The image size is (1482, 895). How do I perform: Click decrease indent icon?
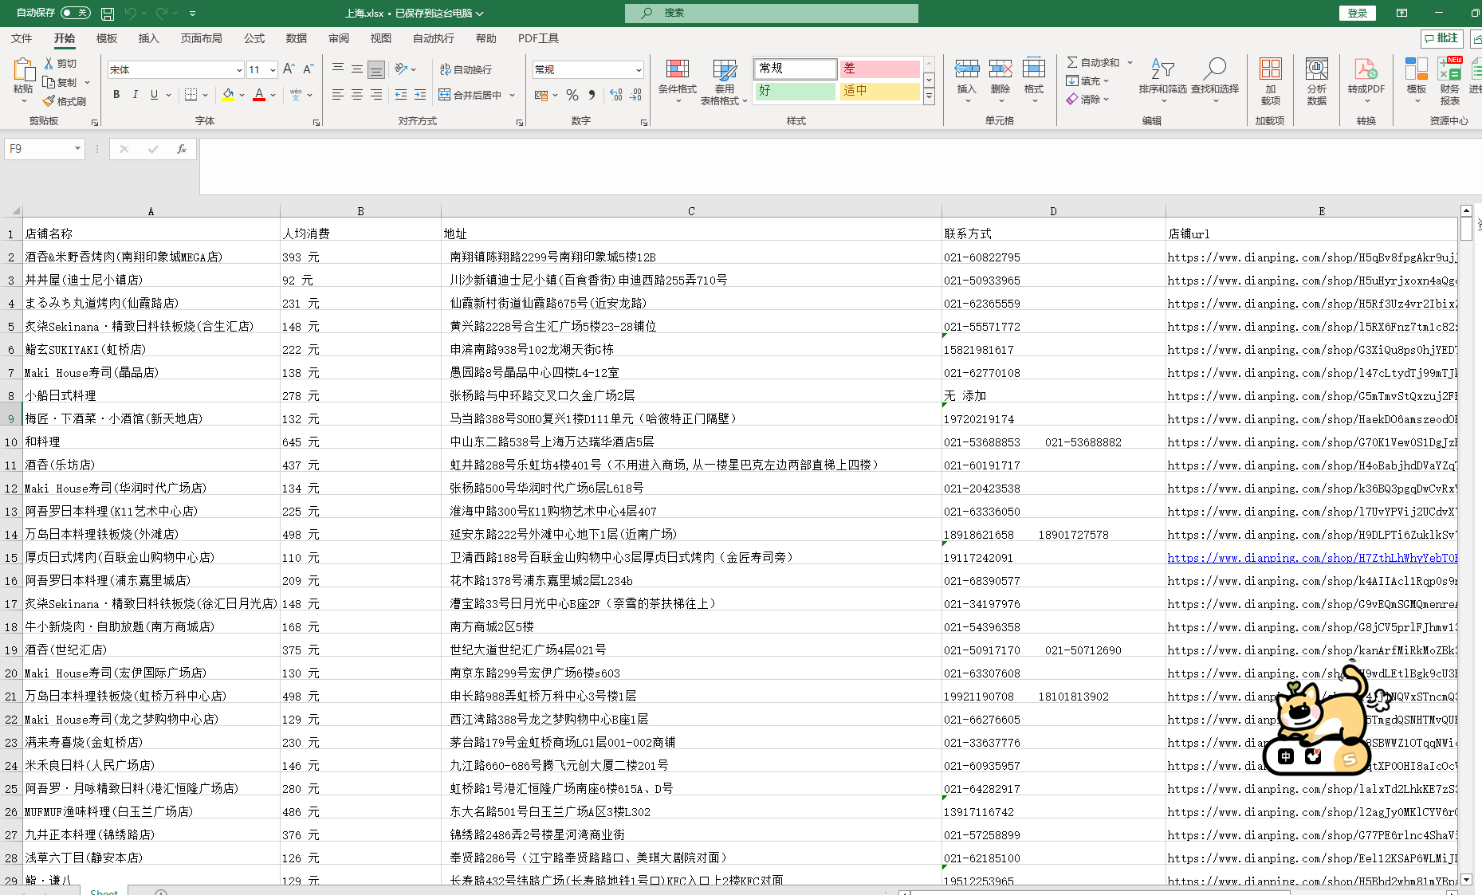point(400,95)
